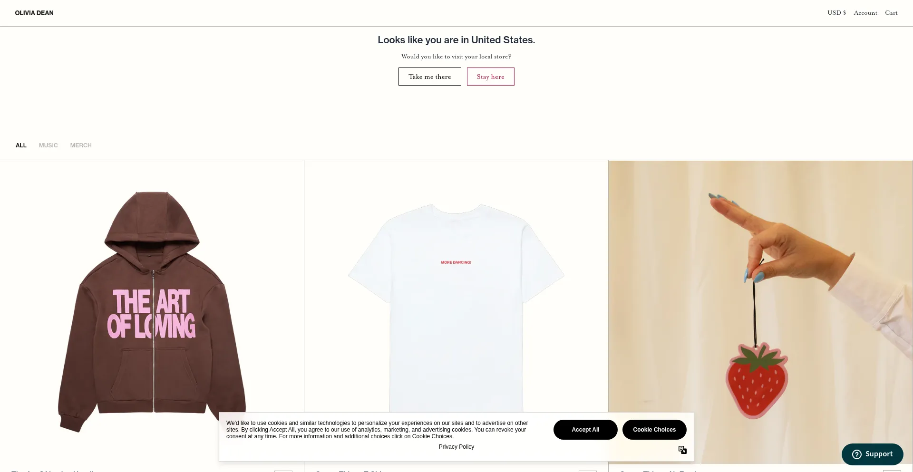Accept all cookies
Image resolution: width=913 pixels, height=472 pixels.
coord(585,430)
